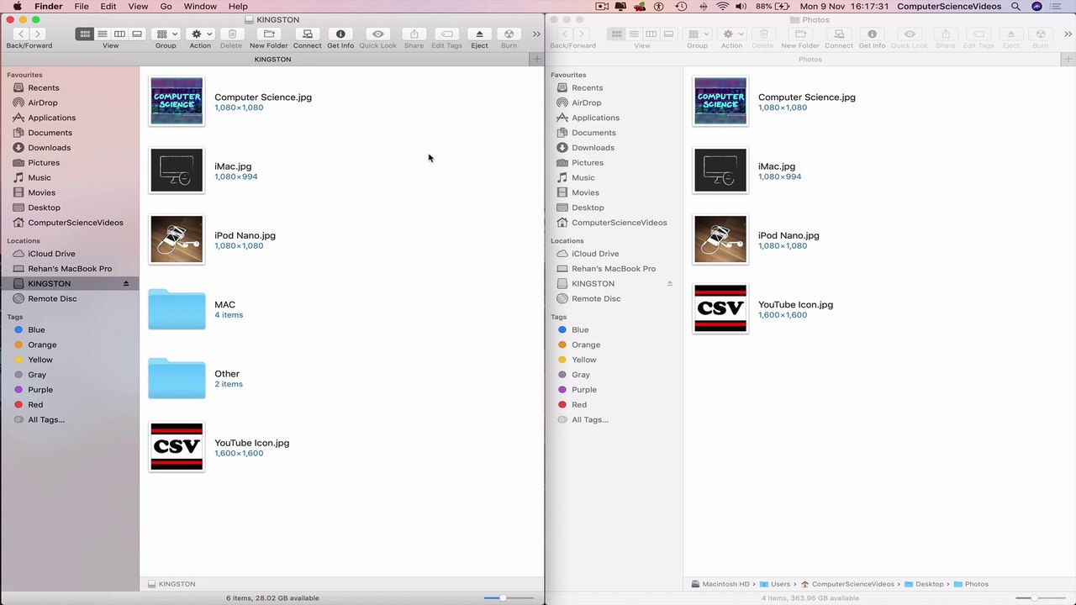Switch KINGSTON window to list view
The width and height of the screenshot is (1076, 605).
[x=102, y=34]
